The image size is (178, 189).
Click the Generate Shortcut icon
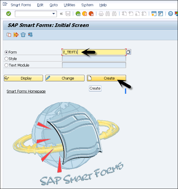coord(160,14)
